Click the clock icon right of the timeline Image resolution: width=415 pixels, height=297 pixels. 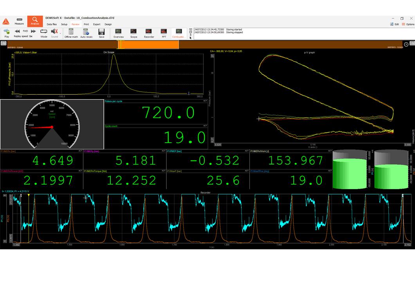point(406,45)
